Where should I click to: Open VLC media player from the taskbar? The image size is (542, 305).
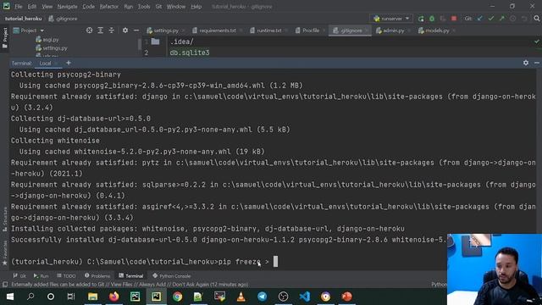(x=241, y=297)
